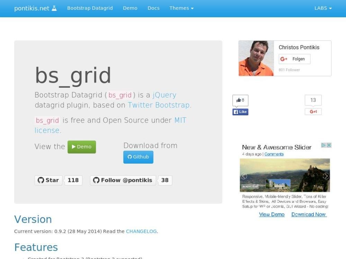Close the advertisement with X icon
Image resolution: width=346 pixels, height=259 pixels.
(329, 145)
